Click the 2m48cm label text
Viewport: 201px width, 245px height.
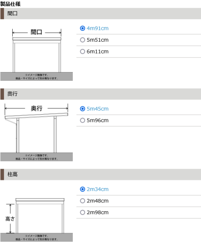(97, 201)
